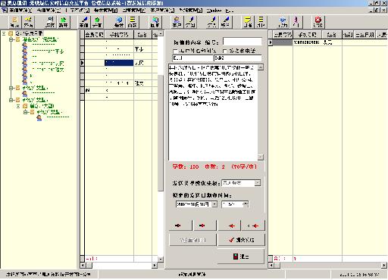
Task: Click the yellow note icon in the toolbar
Action: [x=248, y=22]
